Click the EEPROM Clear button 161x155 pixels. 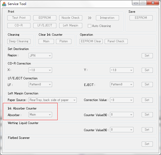click(x=91, y=41)
